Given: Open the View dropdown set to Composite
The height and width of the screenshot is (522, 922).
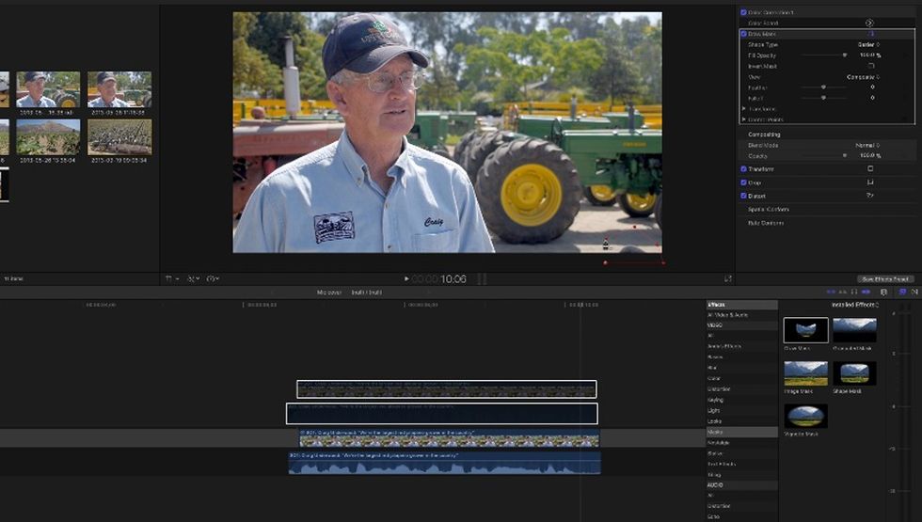Looking at the screenshot, I should tap(864, 77).
